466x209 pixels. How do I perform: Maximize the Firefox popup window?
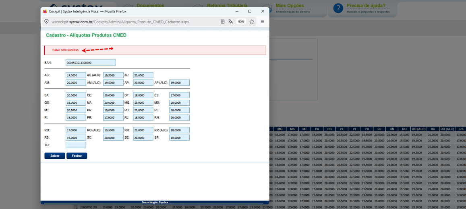(x=250, y=11)
